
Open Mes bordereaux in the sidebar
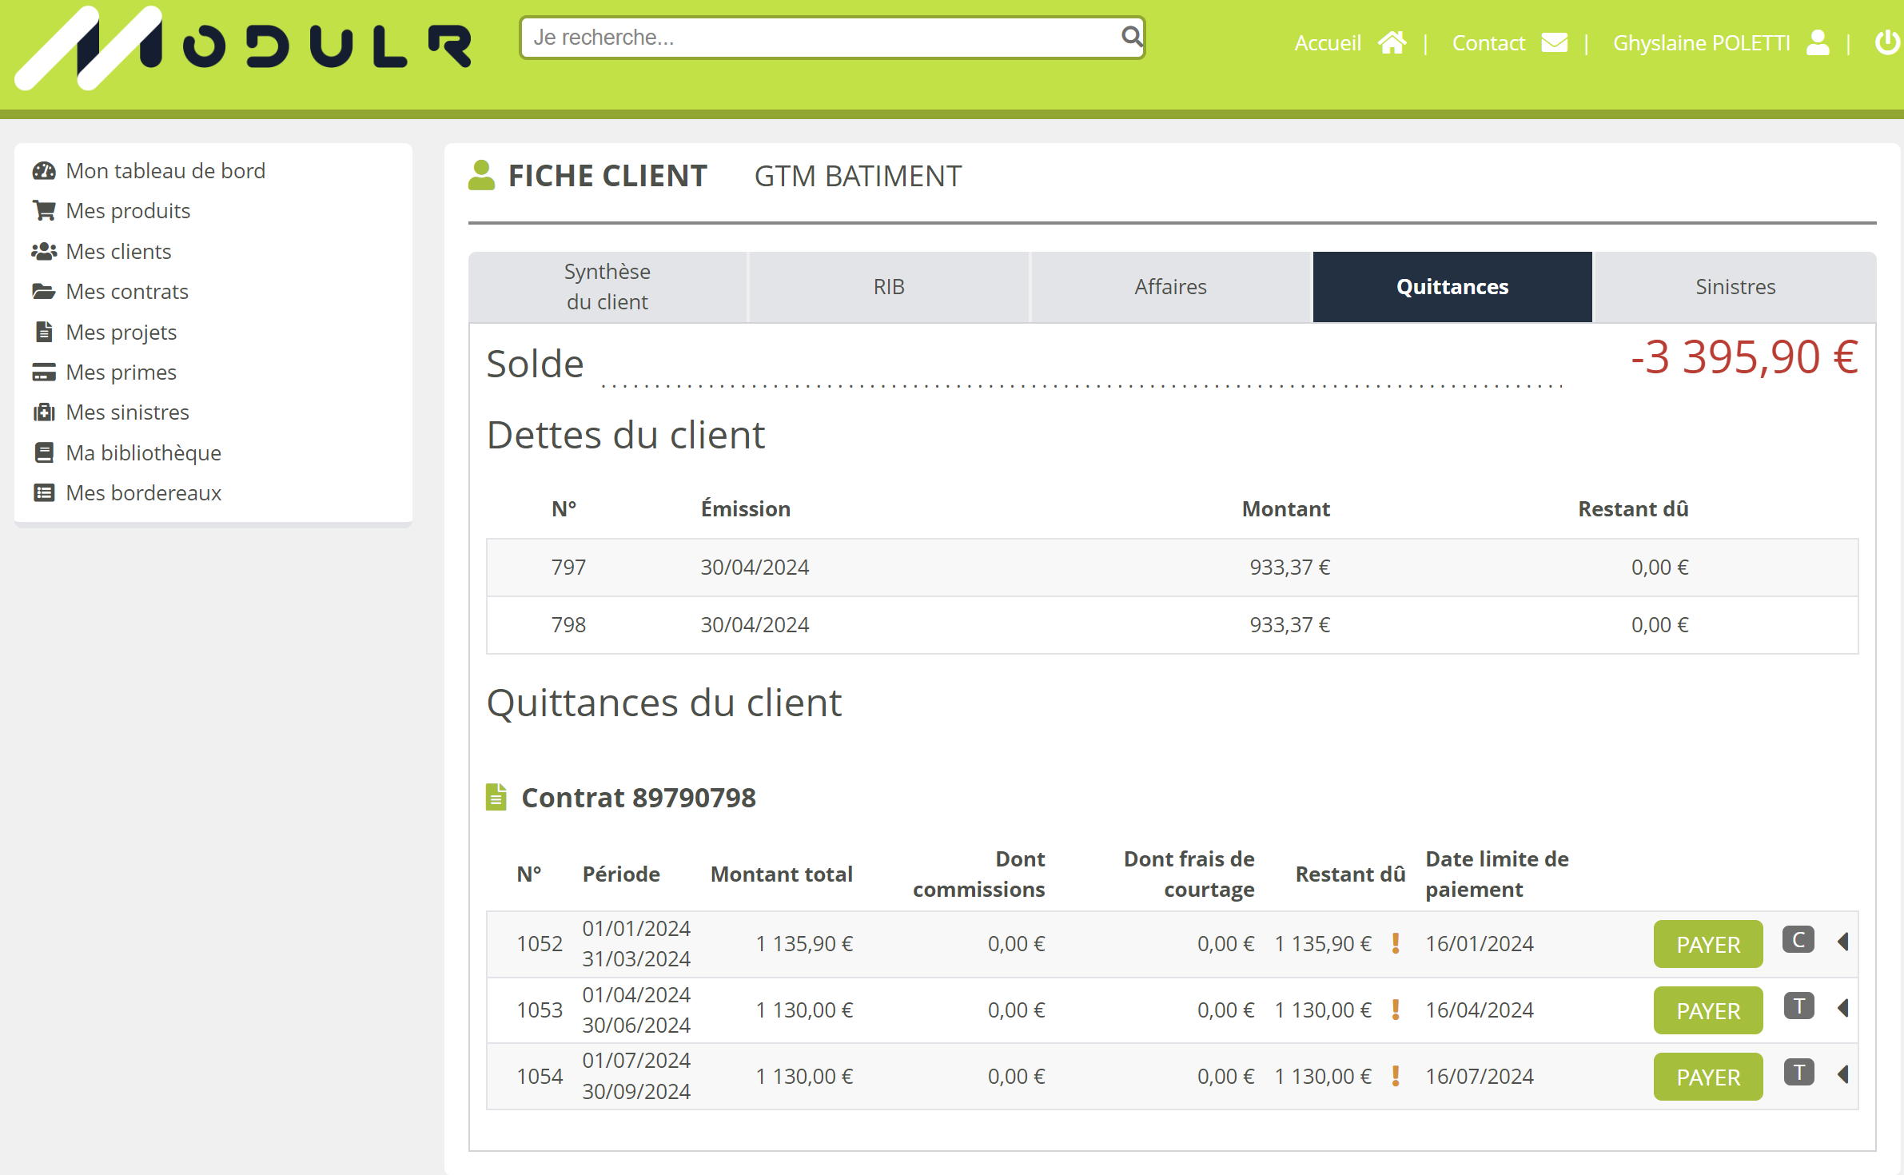143,493
